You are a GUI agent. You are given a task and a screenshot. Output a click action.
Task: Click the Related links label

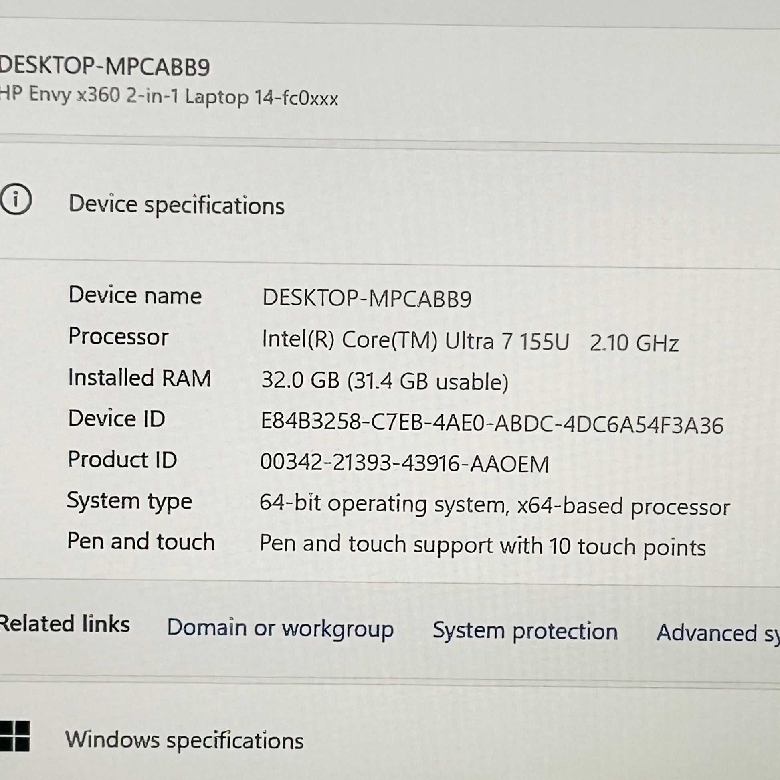pyautogui.click(x=65, y=624)
